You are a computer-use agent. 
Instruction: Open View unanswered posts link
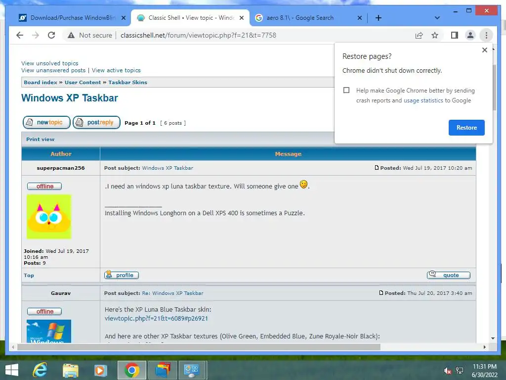(53, 70)
